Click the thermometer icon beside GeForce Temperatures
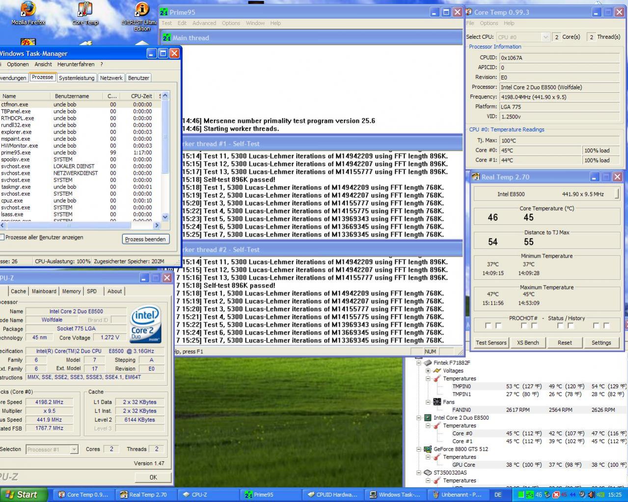The width and height of the screenshot is (628, 502). pos(437,457)
